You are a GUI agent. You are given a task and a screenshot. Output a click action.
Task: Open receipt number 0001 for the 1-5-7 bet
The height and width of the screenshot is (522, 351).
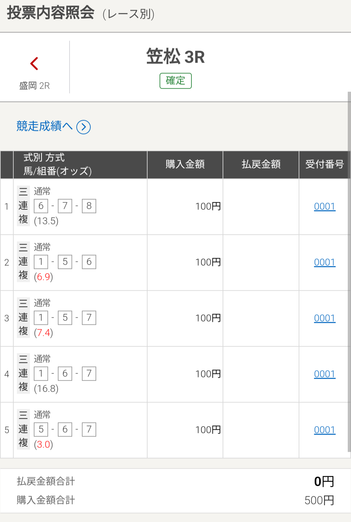point(324,318)
